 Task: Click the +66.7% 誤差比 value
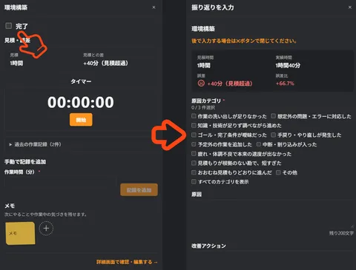tap(285, 84)
